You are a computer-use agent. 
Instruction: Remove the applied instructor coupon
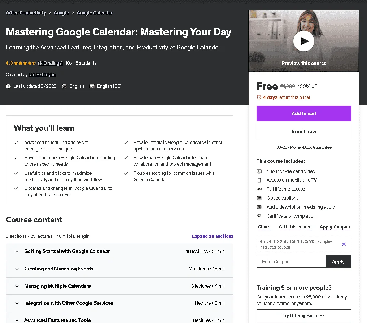pyautogui.click(x=344, y=244)
